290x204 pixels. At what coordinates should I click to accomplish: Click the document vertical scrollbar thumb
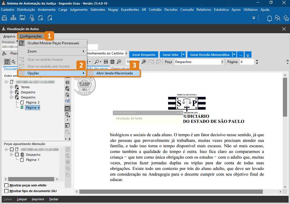point(285,97)
